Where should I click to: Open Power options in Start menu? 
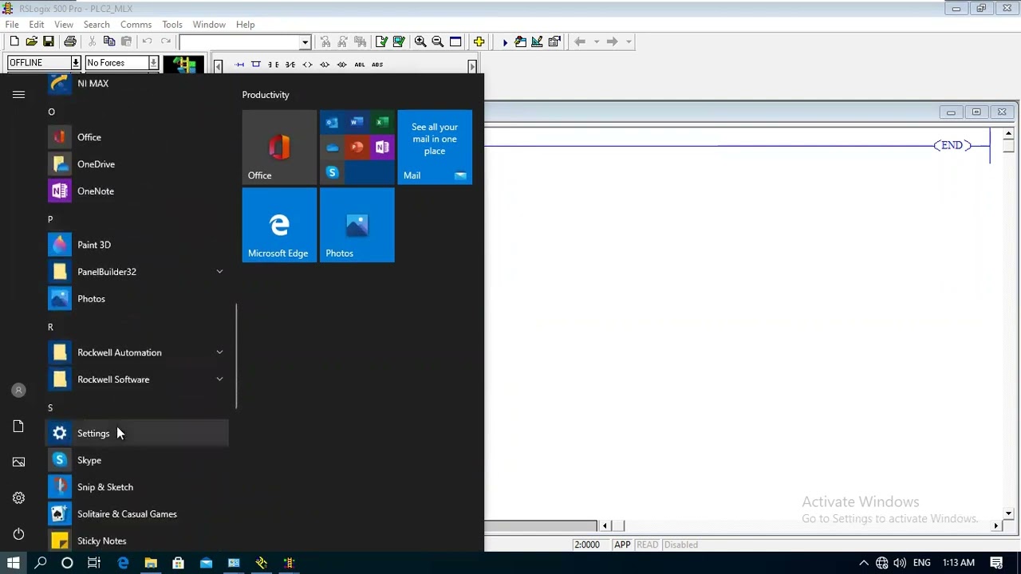click(18, 534)
